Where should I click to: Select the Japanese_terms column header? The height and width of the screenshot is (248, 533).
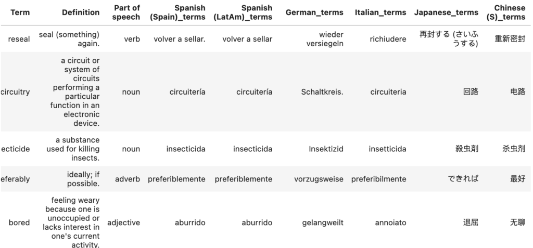(446, 12)
